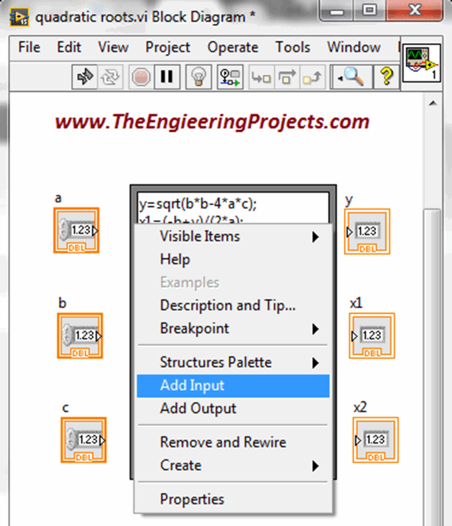
Task: Open the Operate menu
Action: tap(232, 47)
